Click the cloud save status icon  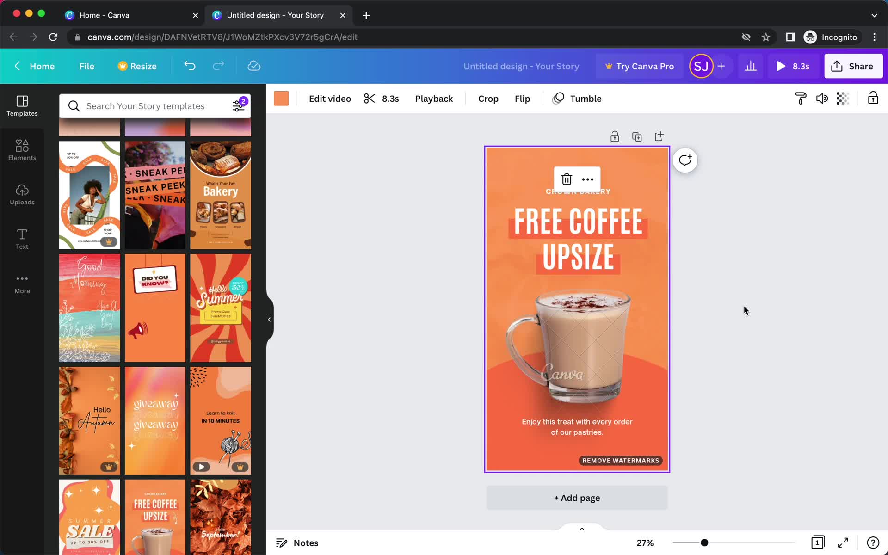(254, 66)
